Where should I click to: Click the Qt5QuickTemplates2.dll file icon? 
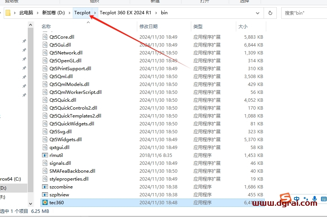(45, 116)
